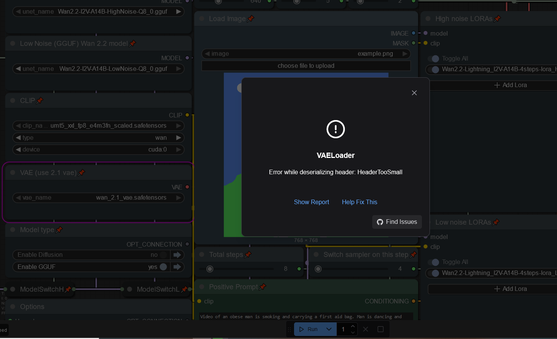Increase the batch count stepper
This screenshot has height=339, width=557.
353,326
